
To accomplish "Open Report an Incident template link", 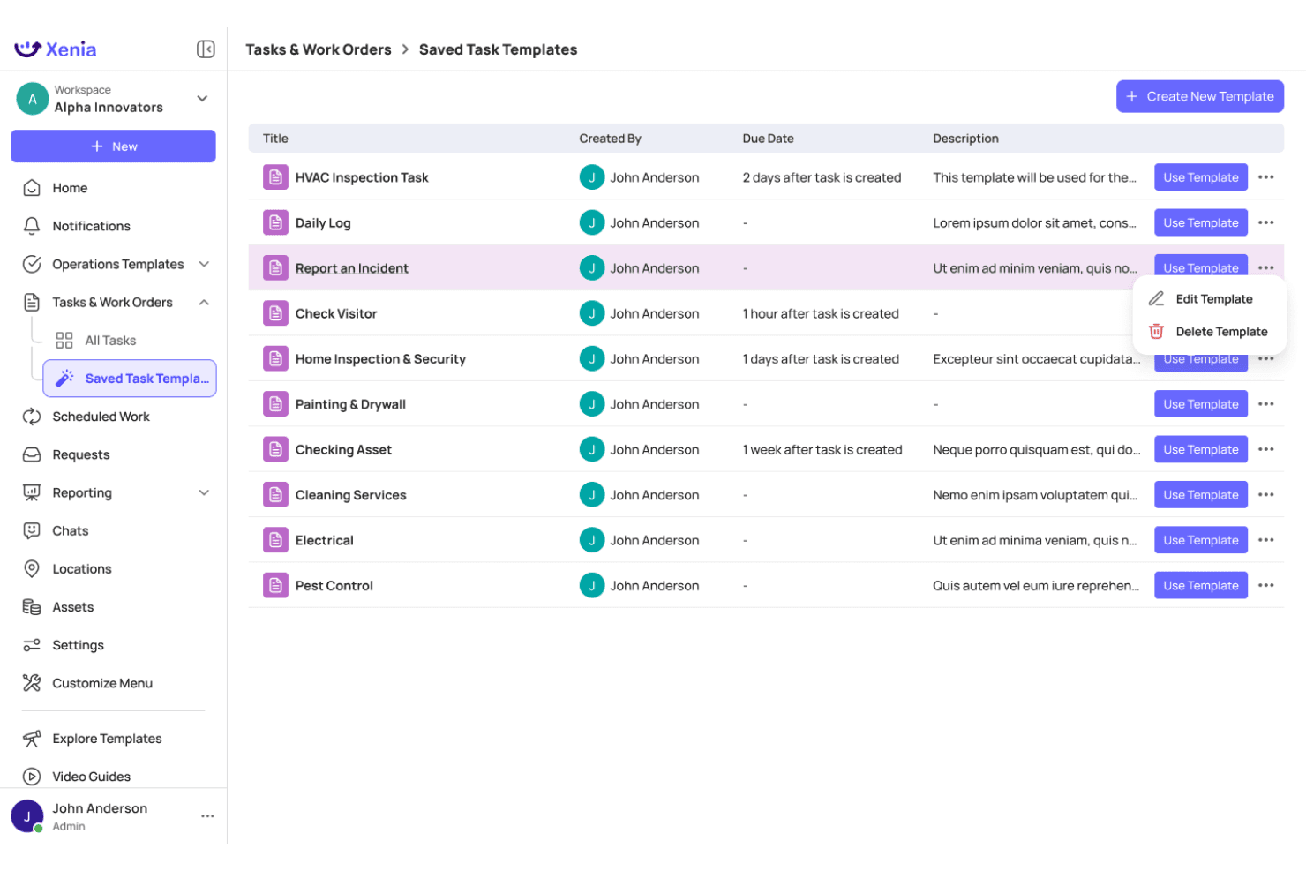I will (x=352, y=268).
